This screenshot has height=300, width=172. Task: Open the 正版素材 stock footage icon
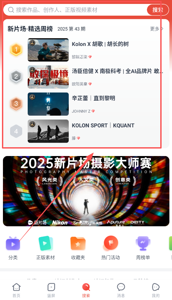pyautogui.click(x=45, y=244)
